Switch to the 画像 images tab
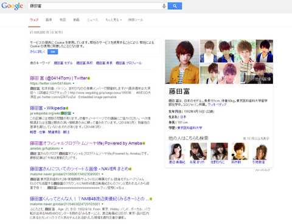Screen dimensions: 292x224 49,19
